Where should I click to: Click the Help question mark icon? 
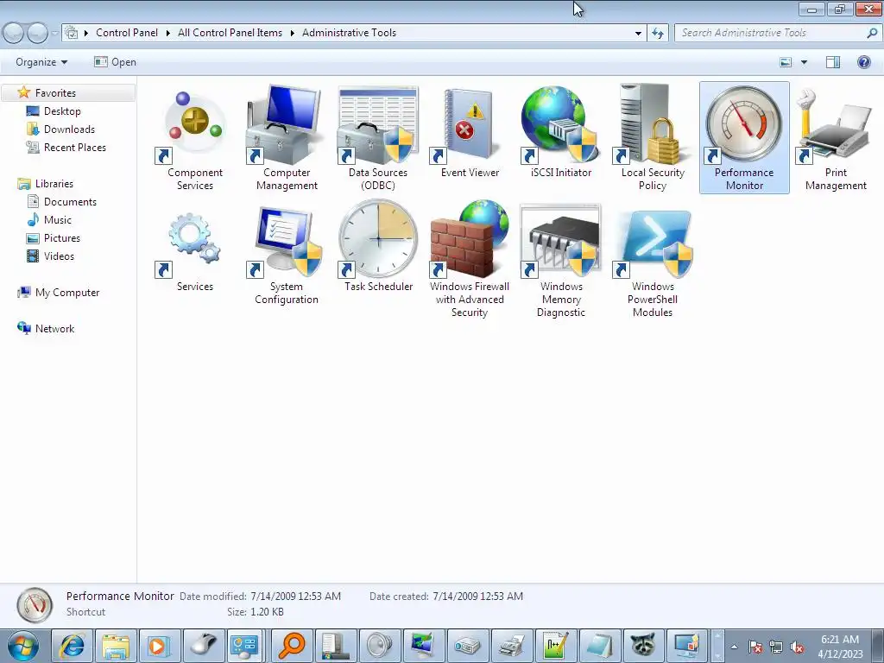[x=863, y=62]
